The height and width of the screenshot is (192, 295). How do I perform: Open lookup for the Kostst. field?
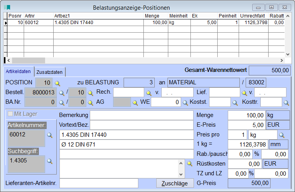(235, 103)
